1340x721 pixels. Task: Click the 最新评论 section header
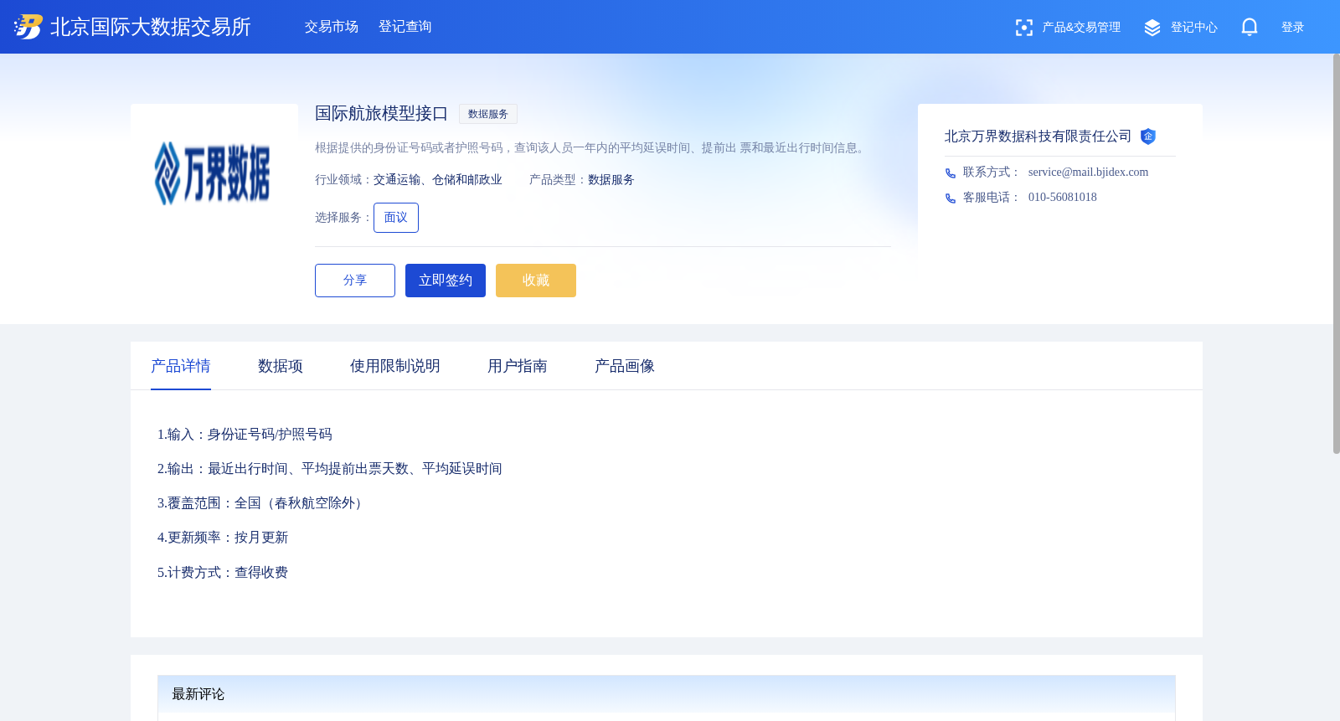(667, 694)
